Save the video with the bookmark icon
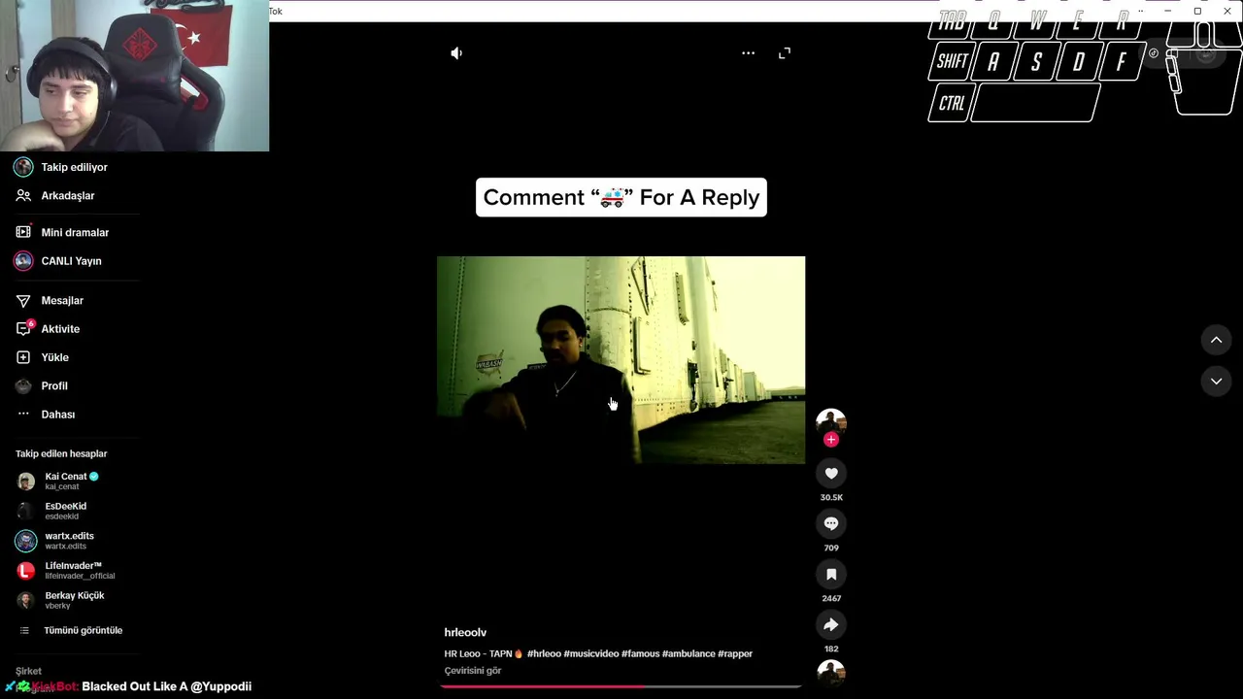This screenshot has height=699, width=1243. [x=831, y=574]
